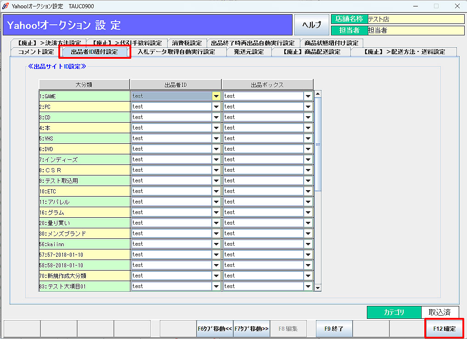Select the カテゴリ indicator button
The height and width of the screenshot is (339, 467).
[x=394, y=312]
